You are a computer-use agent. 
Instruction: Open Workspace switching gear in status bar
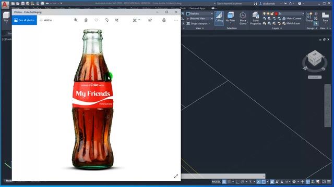(294, 182)
